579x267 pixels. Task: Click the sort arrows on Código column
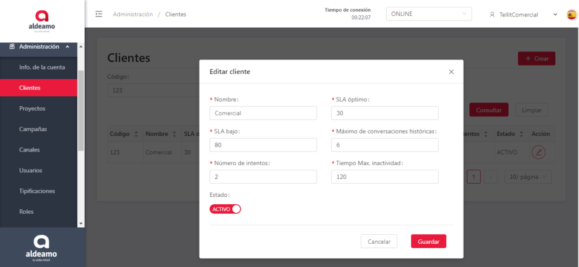click(136, 134)
